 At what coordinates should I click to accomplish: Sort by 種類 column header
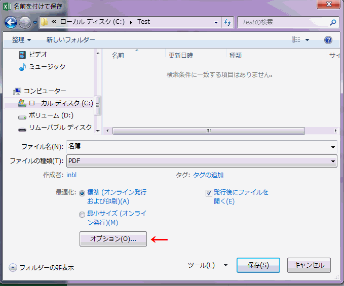(x=236, y=56)
